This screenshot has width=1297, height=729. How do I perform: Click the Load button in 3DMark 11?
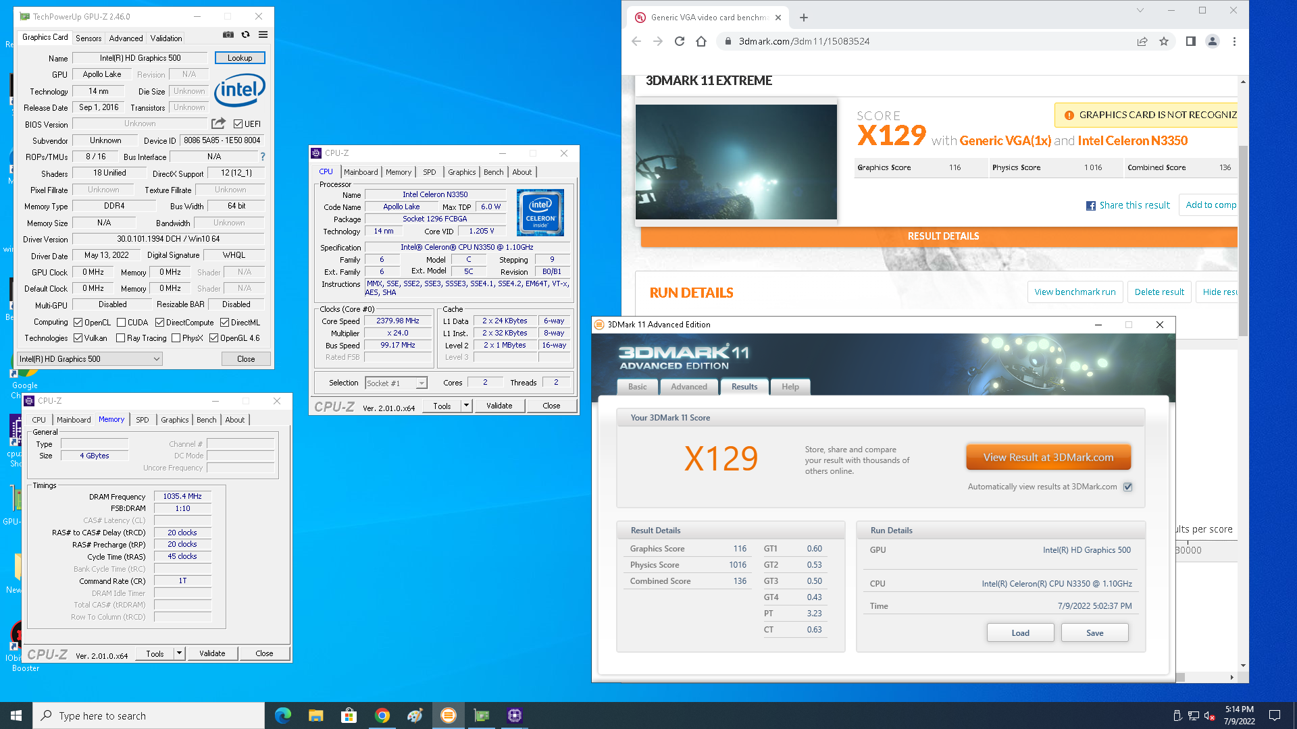(1020, 632)
